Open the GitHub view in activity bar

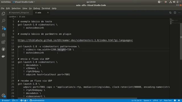tap(3, 49)
